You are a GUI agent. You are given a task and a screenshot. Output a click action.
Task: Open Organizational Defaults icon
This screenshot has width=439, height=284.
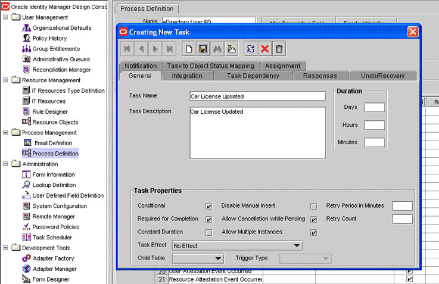[x=26, y=28]
